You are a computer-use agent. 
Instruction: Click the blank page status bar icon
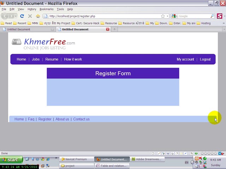153,154
